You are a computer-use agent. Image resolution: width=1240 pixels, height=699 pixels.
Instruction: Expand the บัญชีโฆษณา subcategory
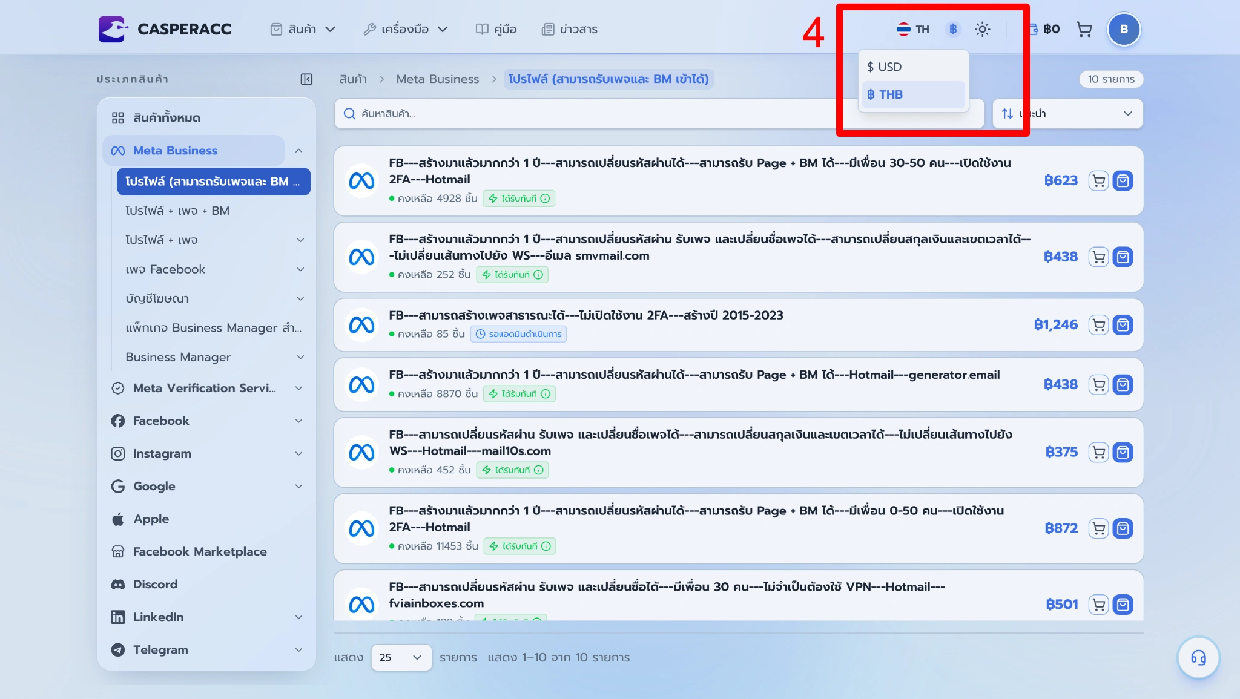(300, 299)
